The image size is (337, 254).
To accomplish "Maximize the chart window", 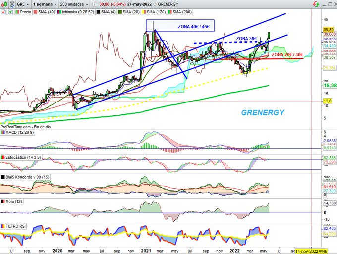I will click(x=330, y=4).
